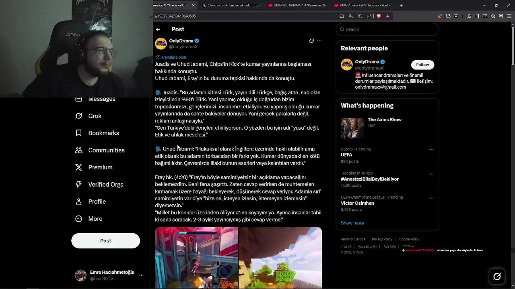
Task: Click the Verified Orgs lightning icon
Action: (x=79, y=185)
